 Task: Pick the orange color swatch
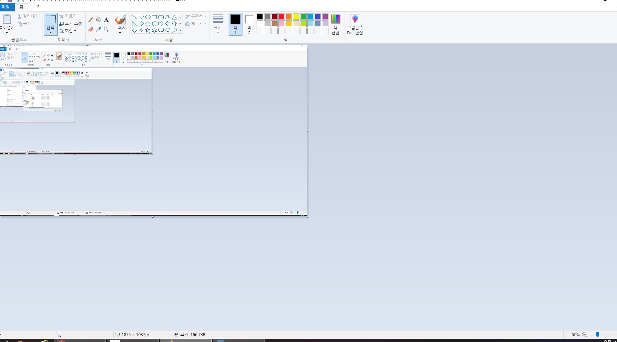click(289, 16)
